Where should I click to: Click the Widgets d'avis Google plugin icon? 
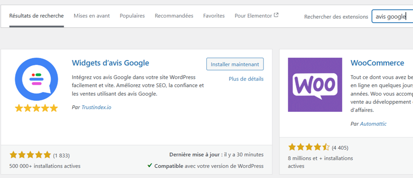pyautogui.click(x=36, y=85)
